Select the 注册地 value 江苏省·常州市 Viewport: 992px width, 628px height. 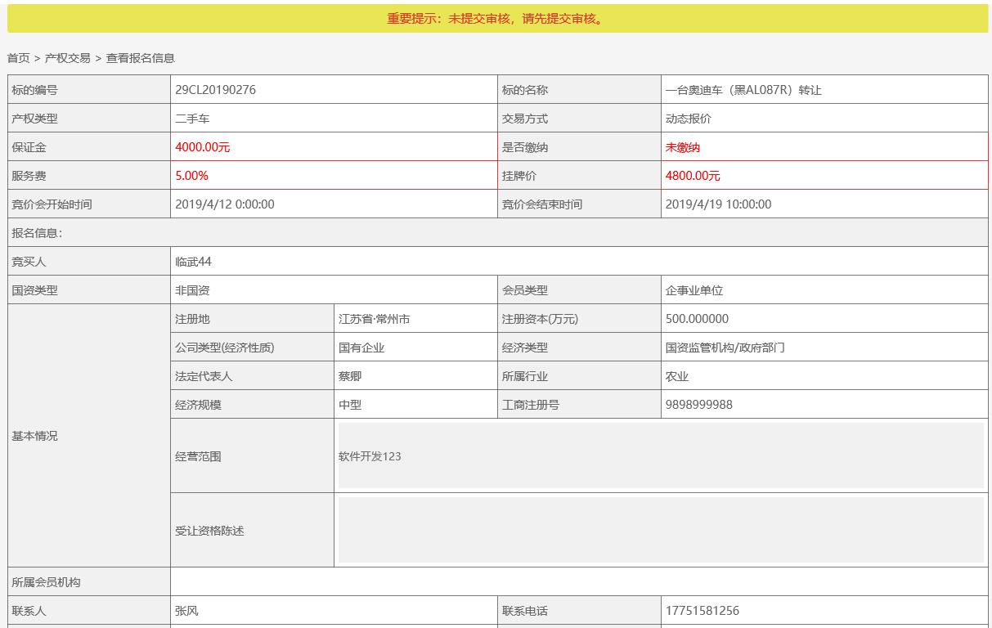pyautogui.click(x=375, y=319)
